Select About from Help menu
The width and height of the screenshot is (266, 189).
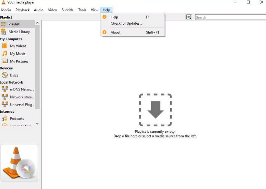115,33
